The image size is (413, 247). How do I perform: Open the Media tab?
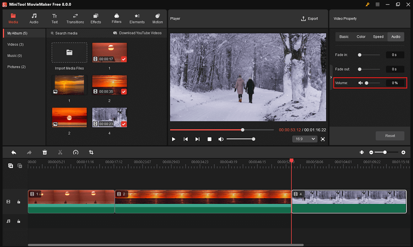click(13, 19)
